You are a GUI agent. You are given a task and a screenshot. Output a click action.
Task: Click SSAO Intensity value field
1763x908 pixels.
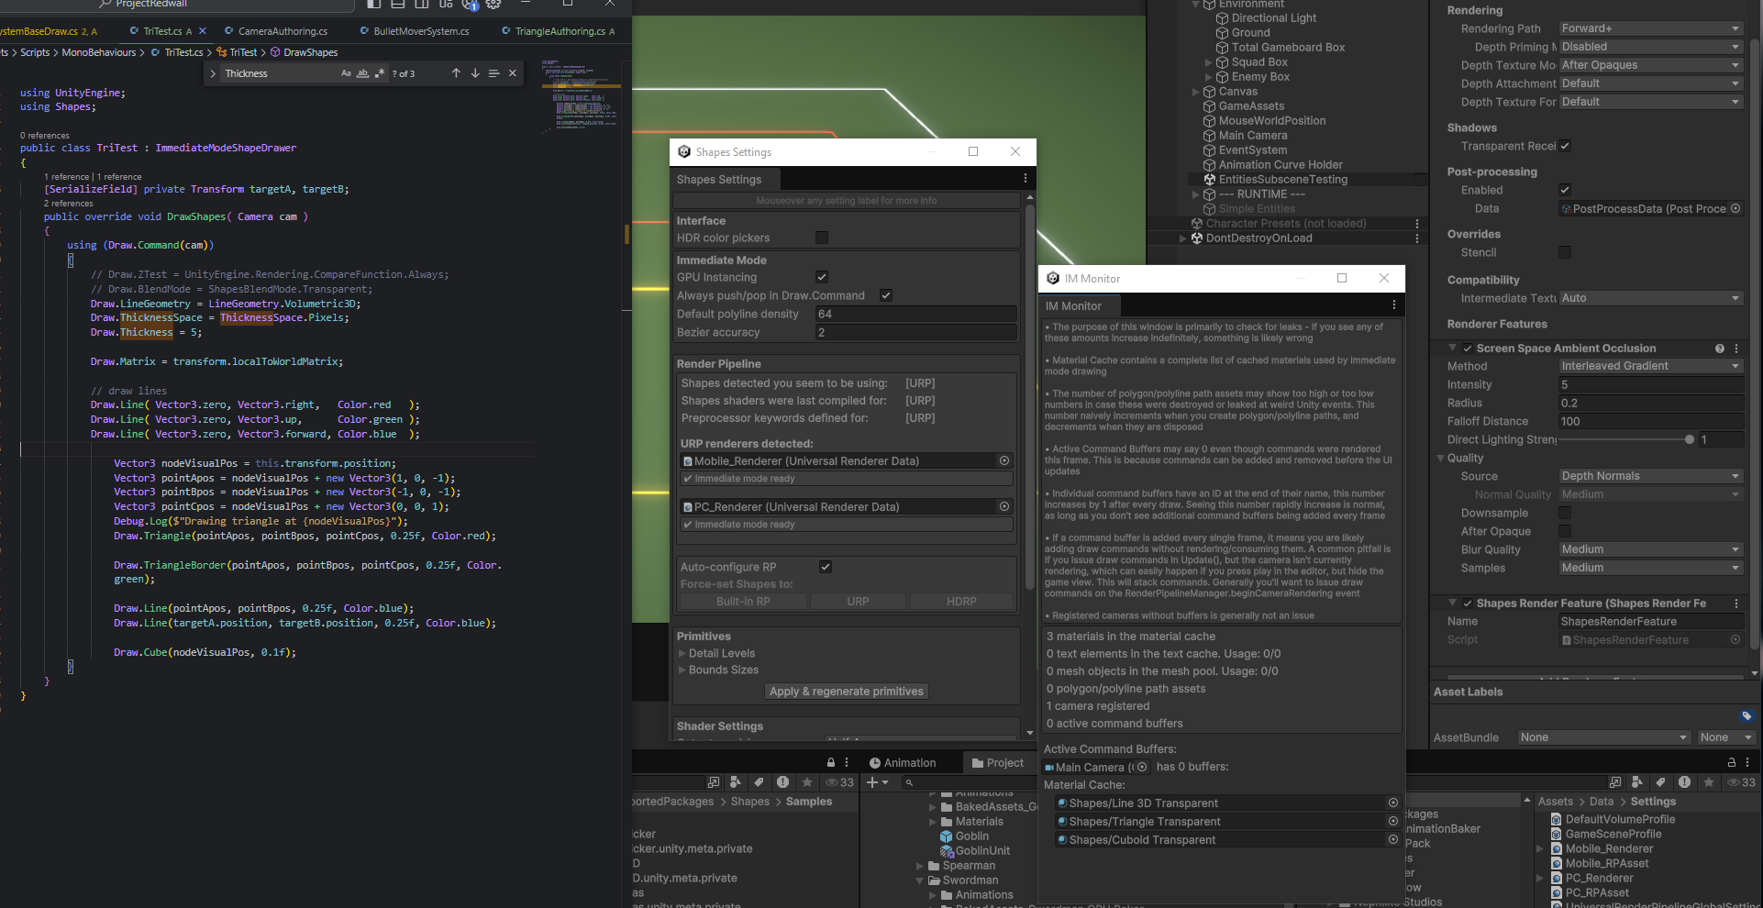click(1650, 384)
